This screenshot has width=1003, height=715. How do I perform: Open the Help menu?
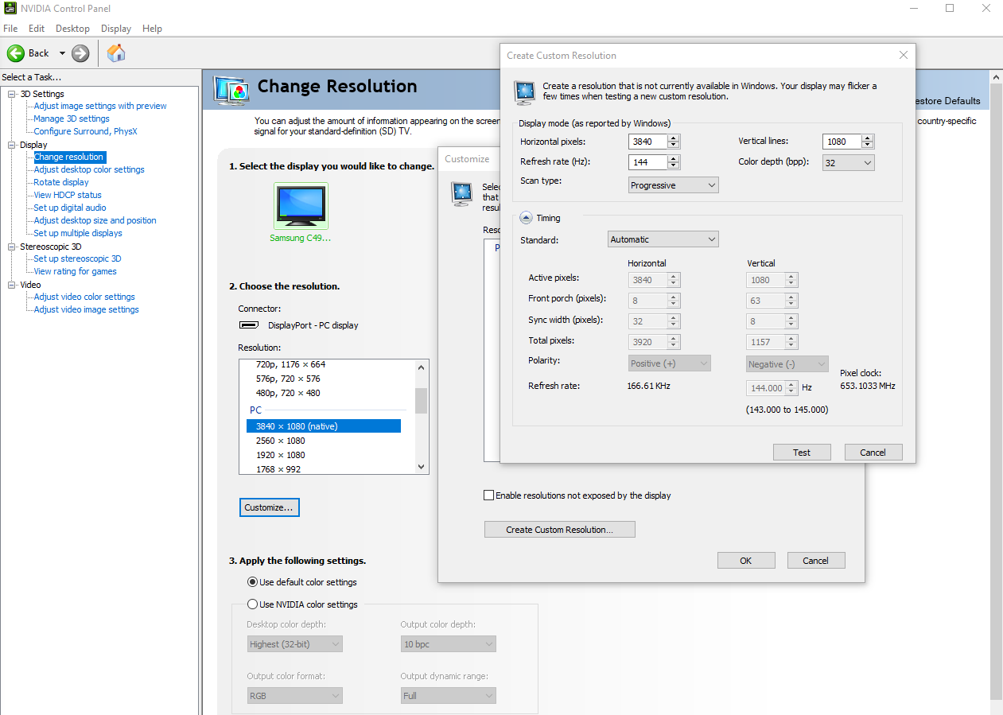[x=152, y=29]
